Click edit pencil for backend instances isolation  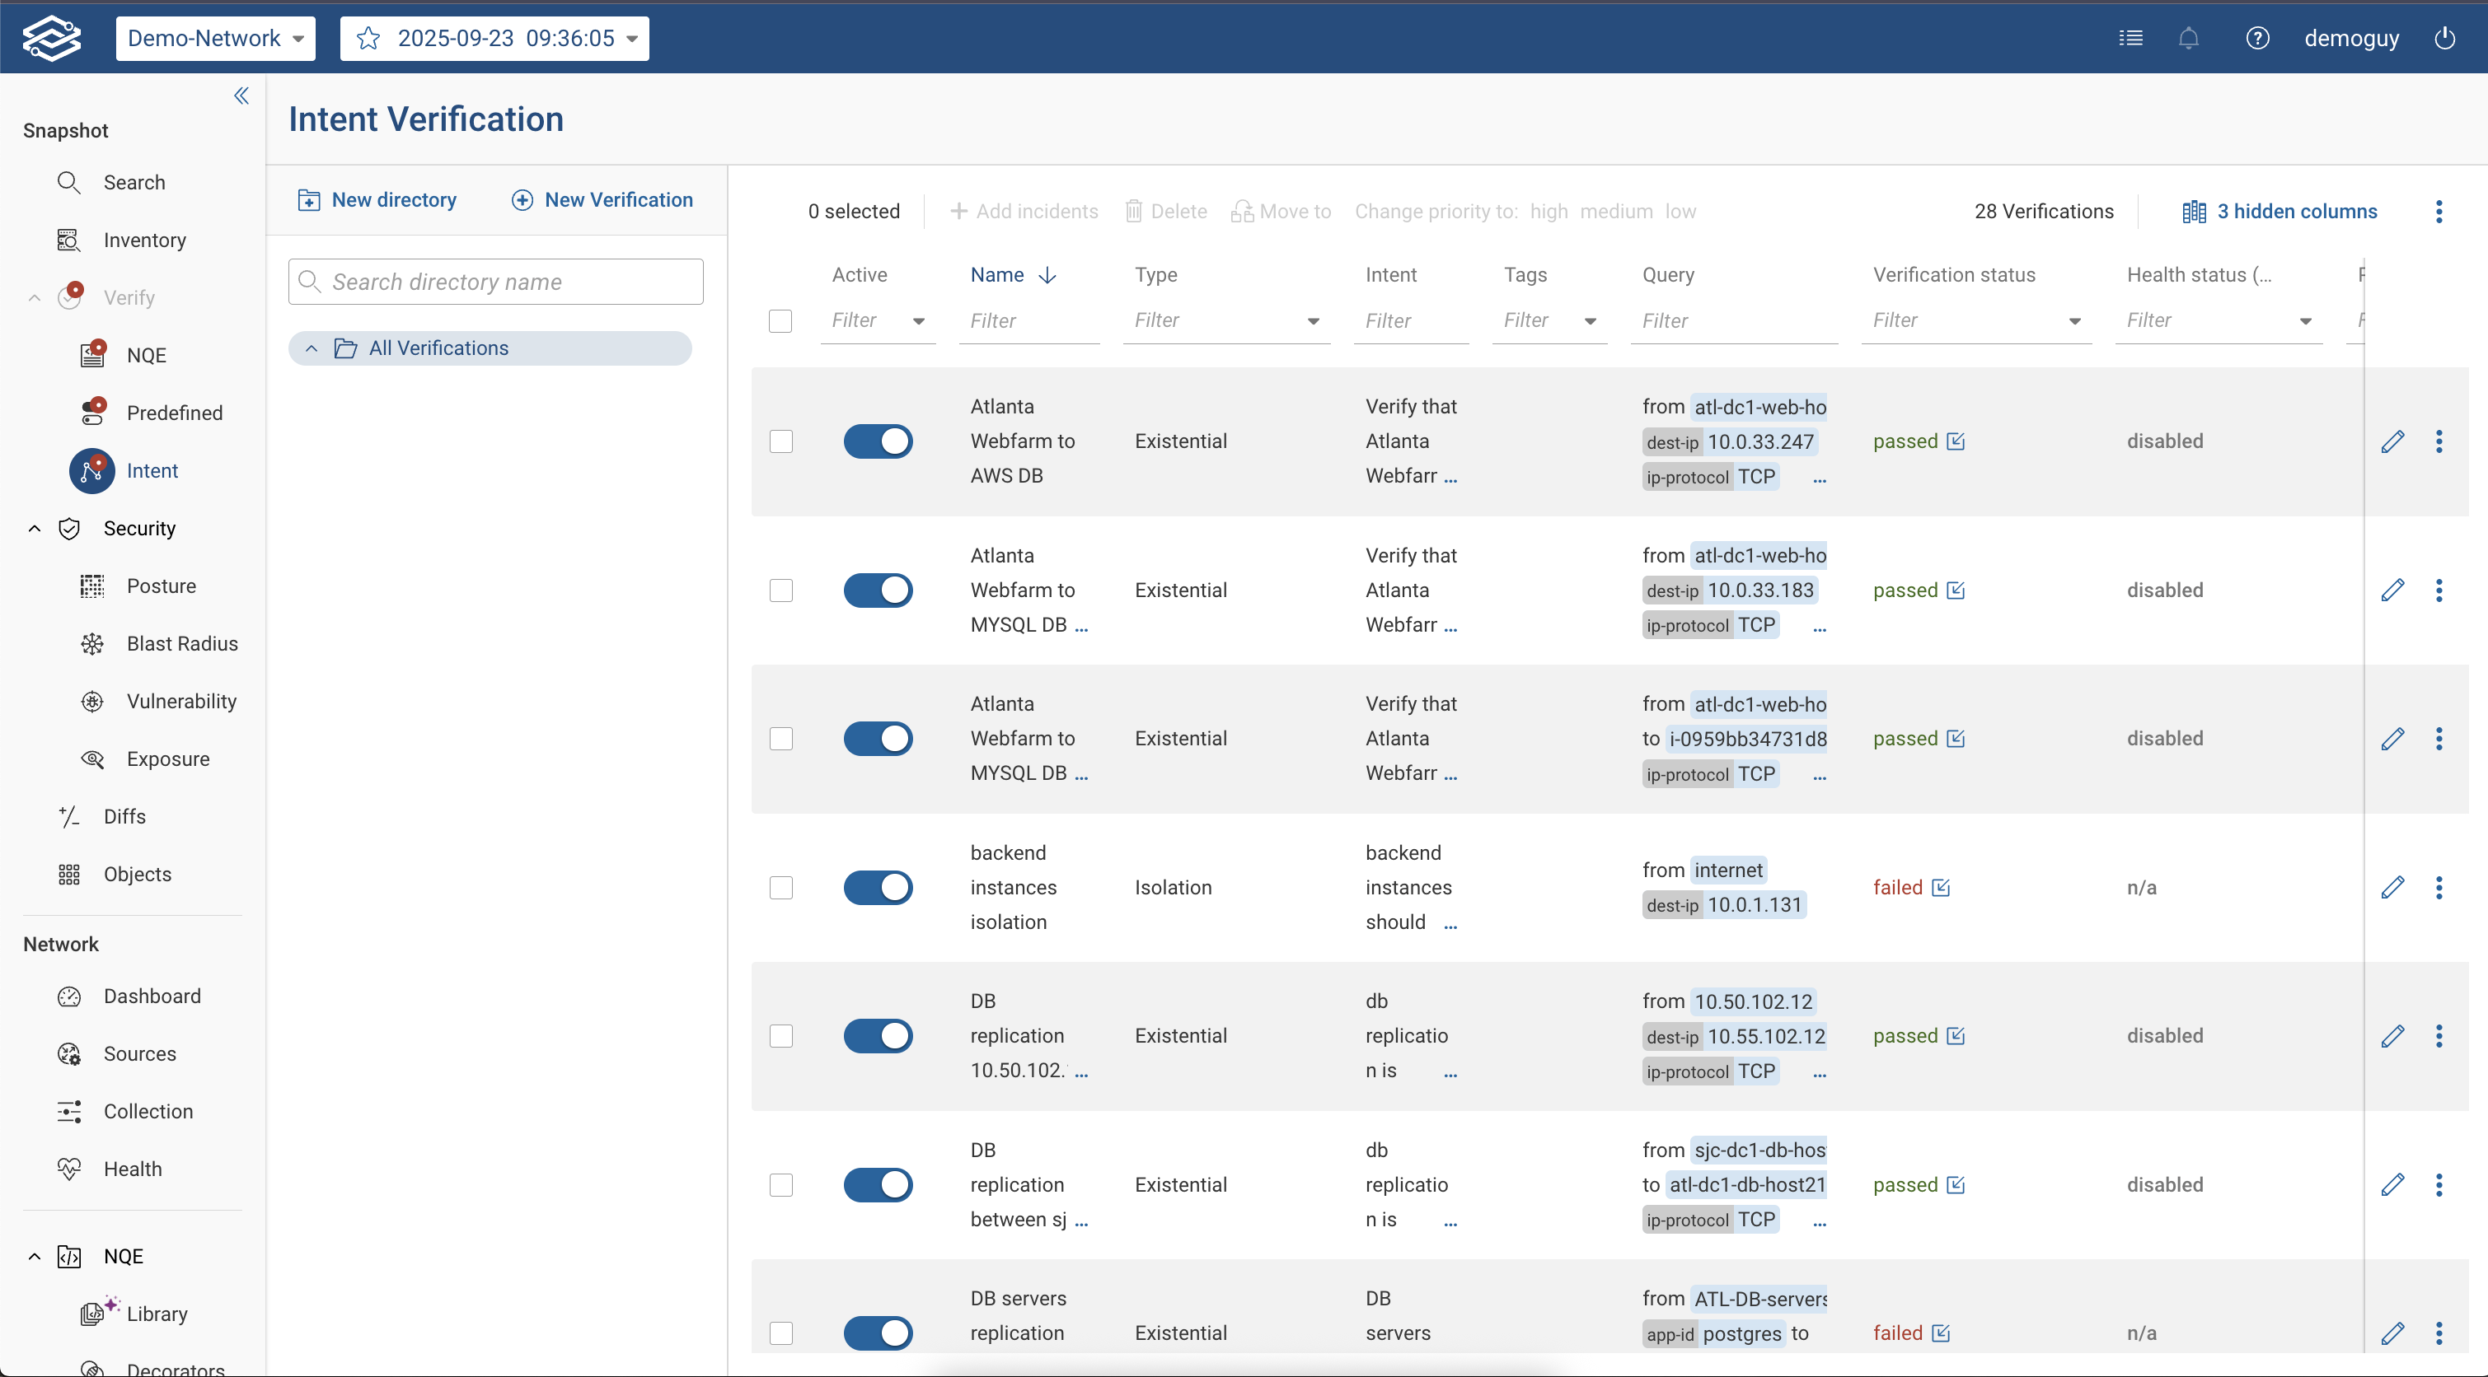2392,887
